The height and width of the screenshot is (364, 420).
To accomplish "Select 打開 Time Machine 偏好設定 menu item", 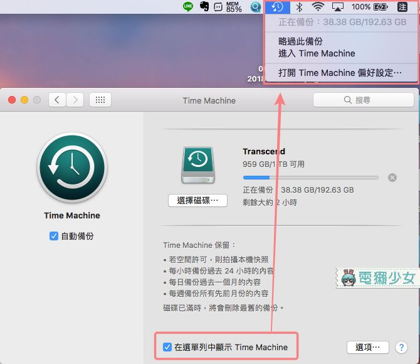I will click(341, 73).
